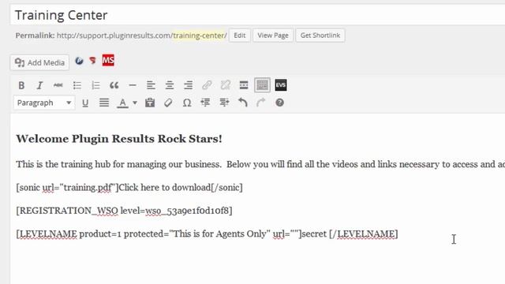
Task: Align text right
Action: (x=188, y=85)
